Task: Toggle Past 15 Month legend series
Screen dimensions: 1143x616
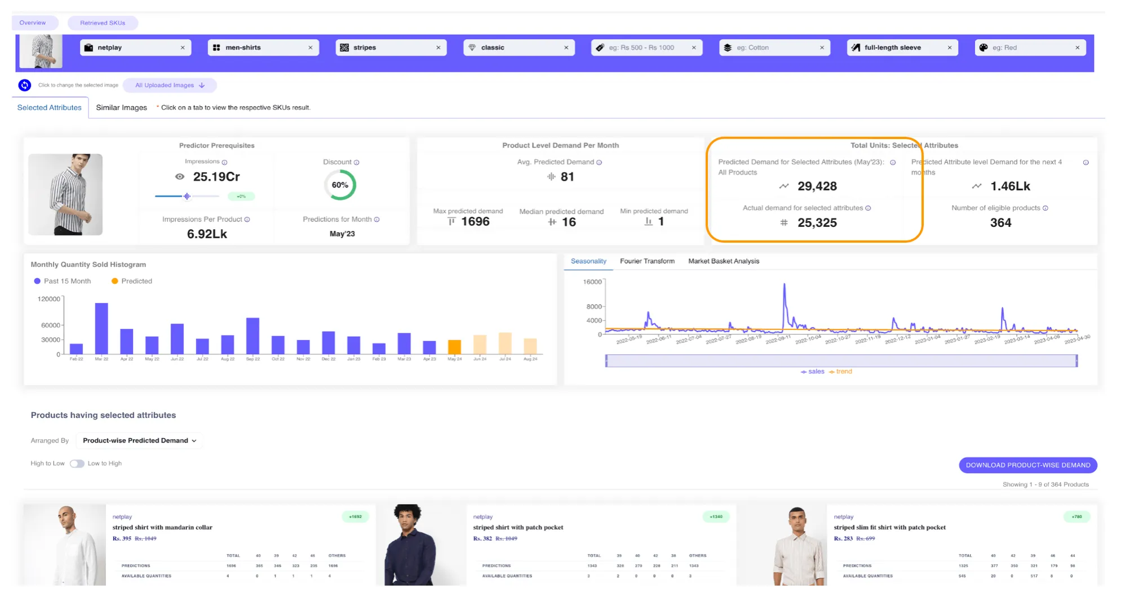Action: 62,281
